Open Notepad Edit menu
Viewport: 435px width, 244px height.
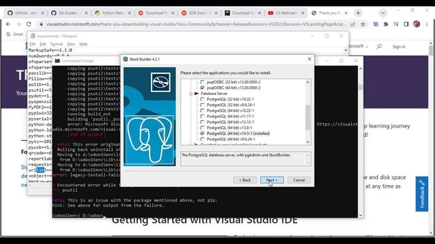[x=43, y=44]
